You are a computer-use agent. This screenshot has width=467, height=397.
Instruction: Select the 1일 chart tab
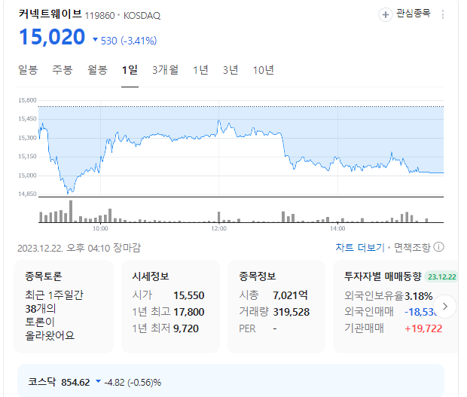(x=130, y=70)
